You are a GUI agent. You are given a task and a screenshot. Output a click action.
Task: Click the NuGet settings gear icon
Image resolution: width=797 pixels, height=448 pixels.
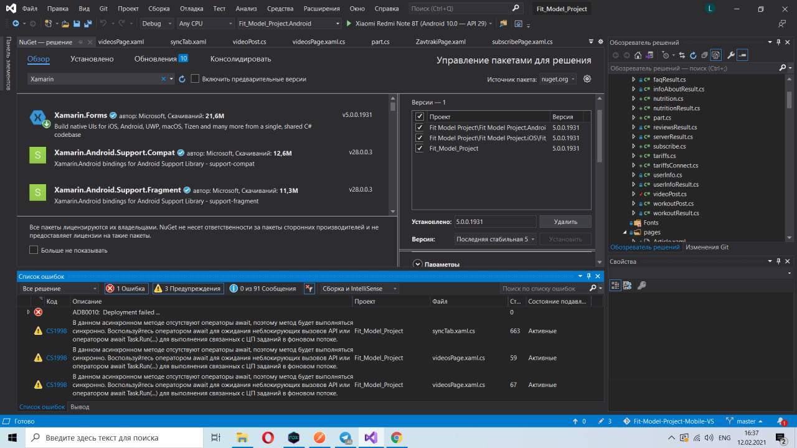[587, 79]
